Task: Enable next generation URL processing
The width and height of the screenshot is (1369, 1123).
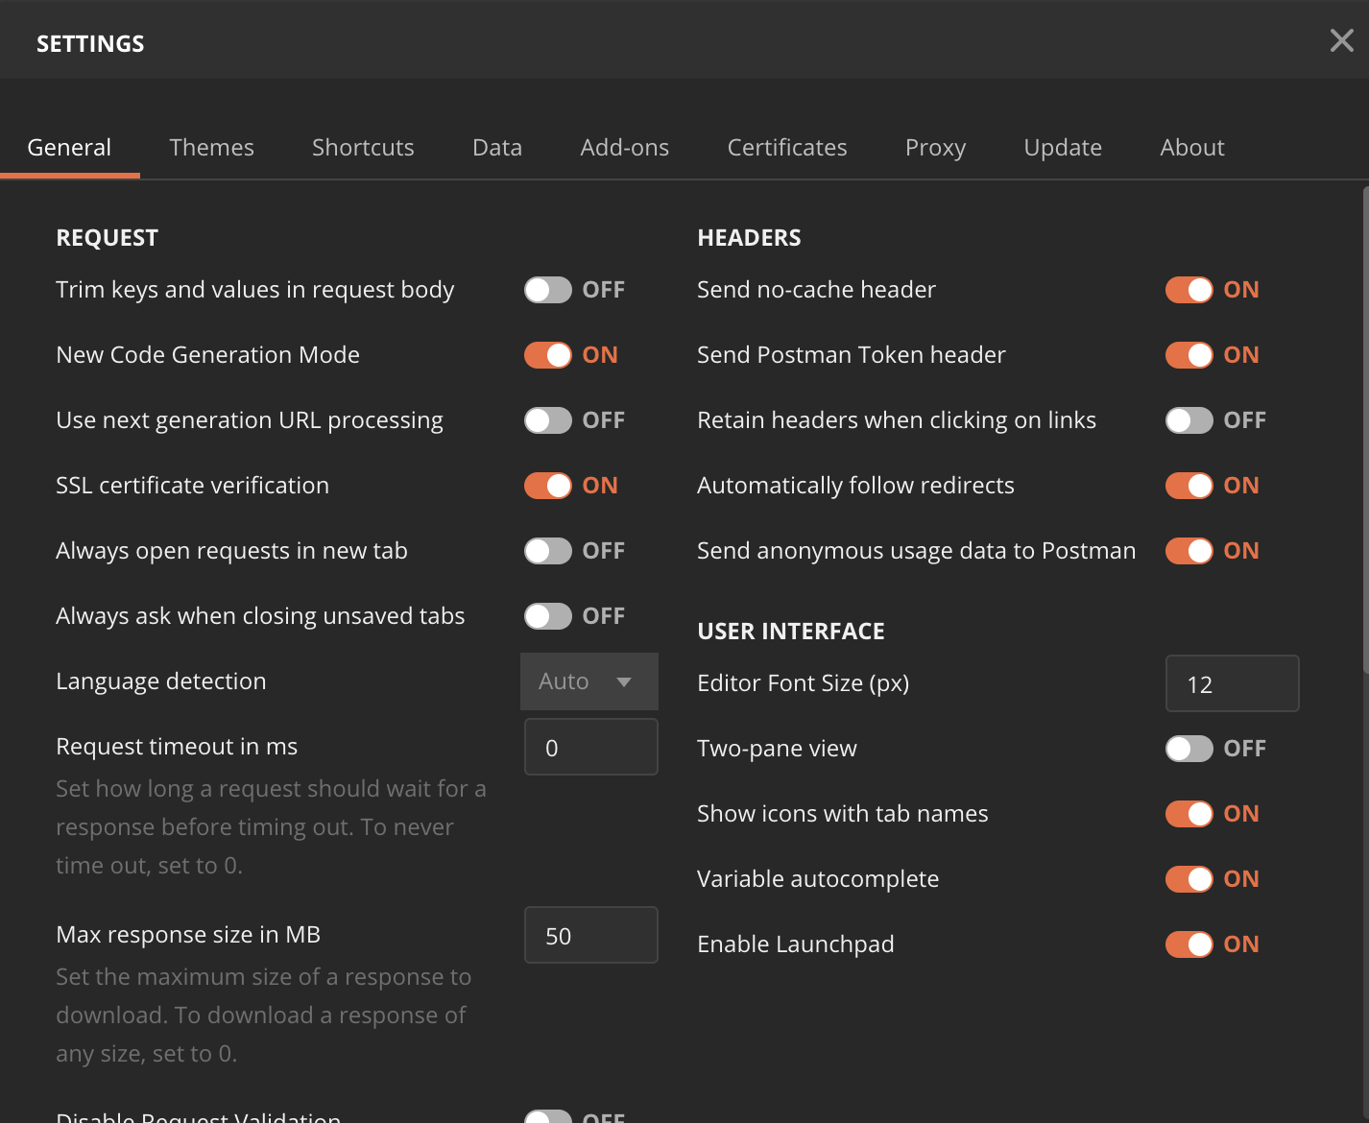Action: click(546, 419)
